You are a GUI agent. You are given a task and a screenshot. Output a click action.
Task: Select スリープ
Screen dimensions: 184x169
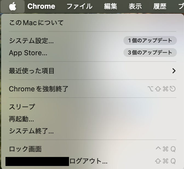tap(93, 107)
